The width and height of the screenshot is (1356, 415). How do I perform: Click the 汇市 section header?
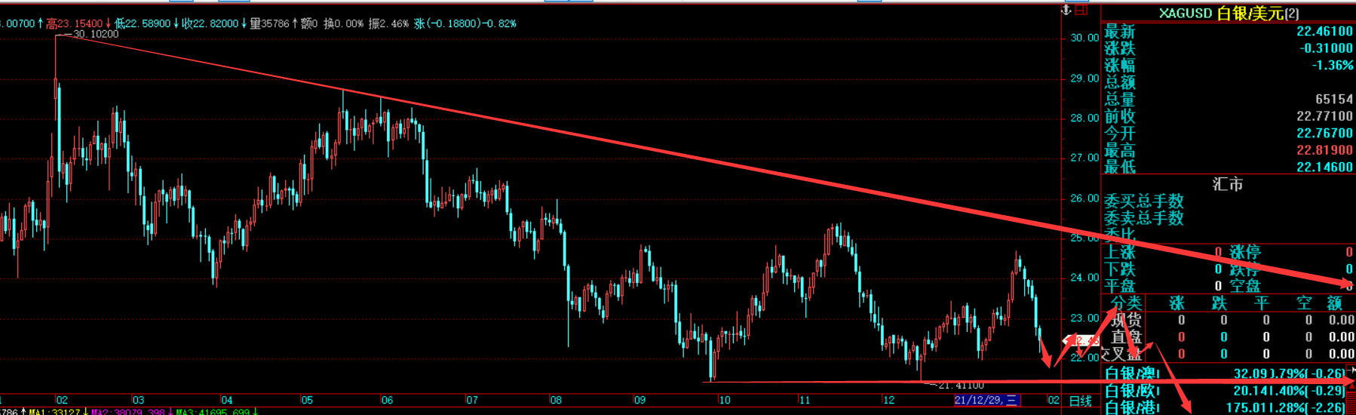tap(1227, 184)
